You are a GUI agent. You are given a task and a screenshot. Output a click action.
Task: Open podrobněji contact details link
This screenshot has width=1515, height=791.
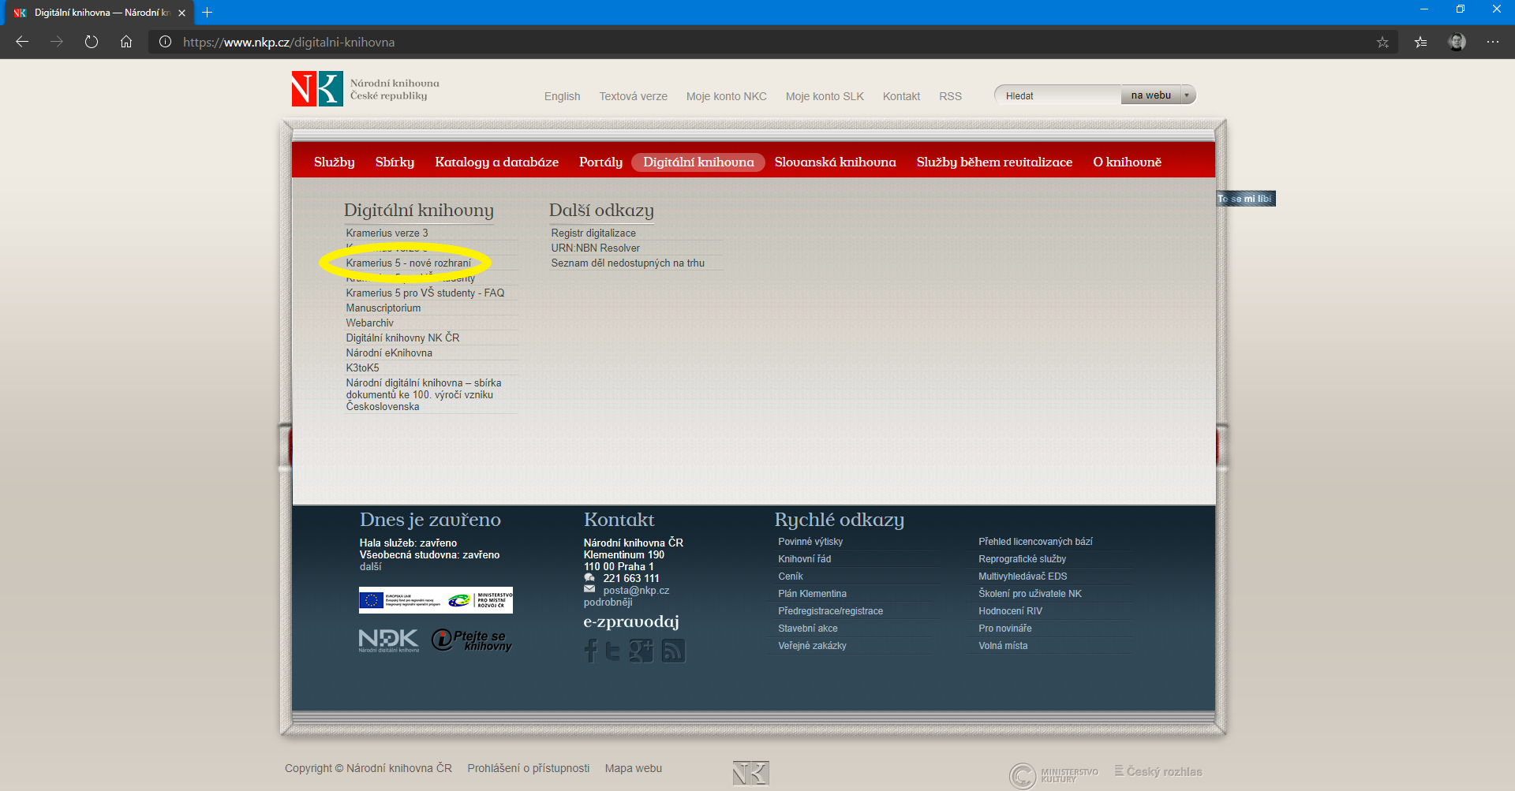(608, 603)
